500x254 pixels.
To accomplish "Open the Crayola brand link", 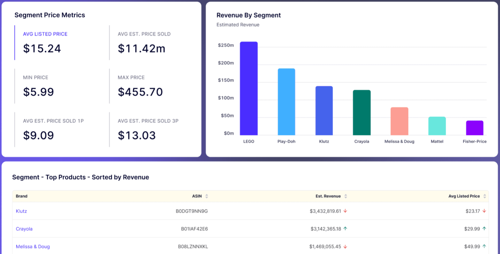I will 24,229.
